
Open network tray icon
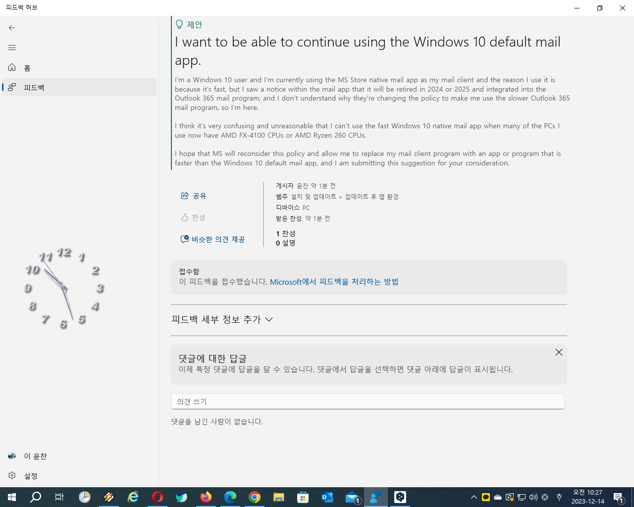522,497
